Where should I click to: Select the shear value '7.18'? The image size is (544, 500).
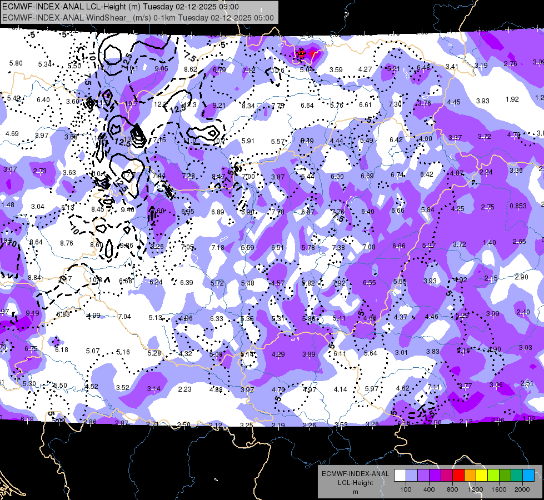pos(218,247)
